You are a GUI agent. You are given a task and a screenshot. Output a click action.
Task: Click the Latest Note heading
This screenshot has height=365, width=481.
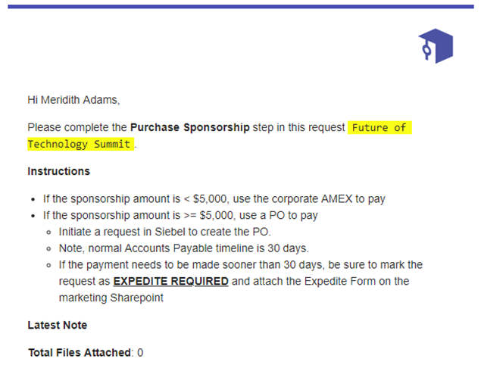[x=58, y=325]
